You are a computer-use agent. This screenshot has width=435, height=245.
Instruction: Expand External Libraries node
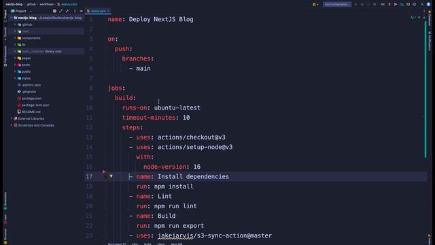coord(12,118)
